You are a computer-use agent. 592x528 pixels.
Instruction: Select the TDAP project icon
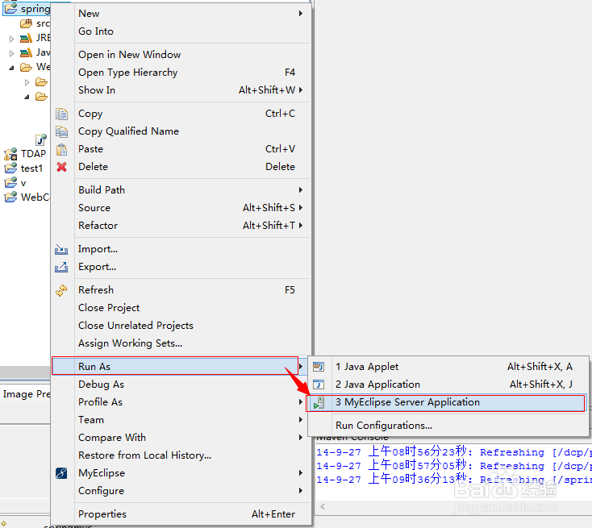coord(10,154)
